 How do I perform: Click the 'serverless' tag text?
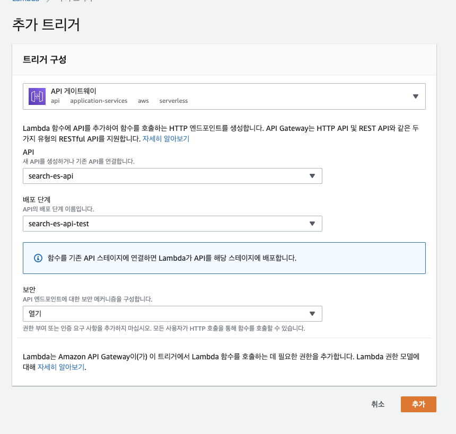[x=173, y=101]
